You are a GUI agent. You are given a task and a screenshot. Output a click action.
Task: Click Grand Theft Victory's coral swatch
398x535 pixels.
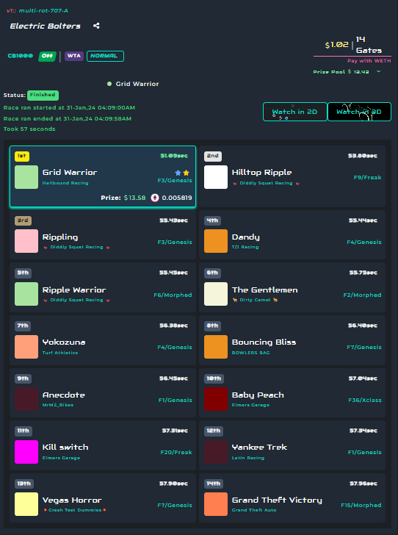tap(216, 504)
